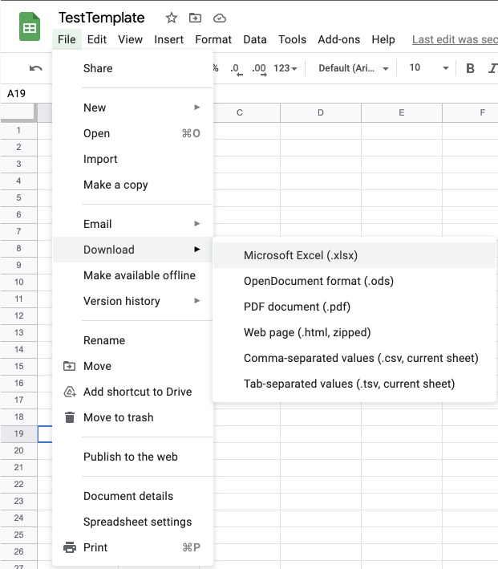Open the 123 number format dropdown

click(285, 68)
